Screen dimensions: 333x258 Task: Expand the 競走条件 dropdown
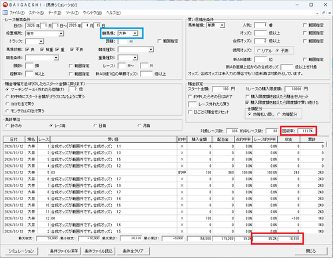pos(56,58)
